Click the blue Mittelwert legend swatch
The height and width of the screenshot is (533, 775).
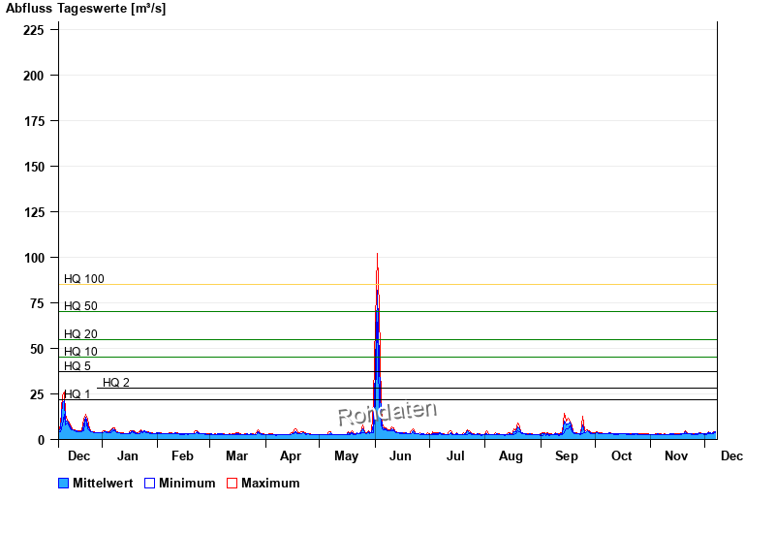tap(64, 484)
